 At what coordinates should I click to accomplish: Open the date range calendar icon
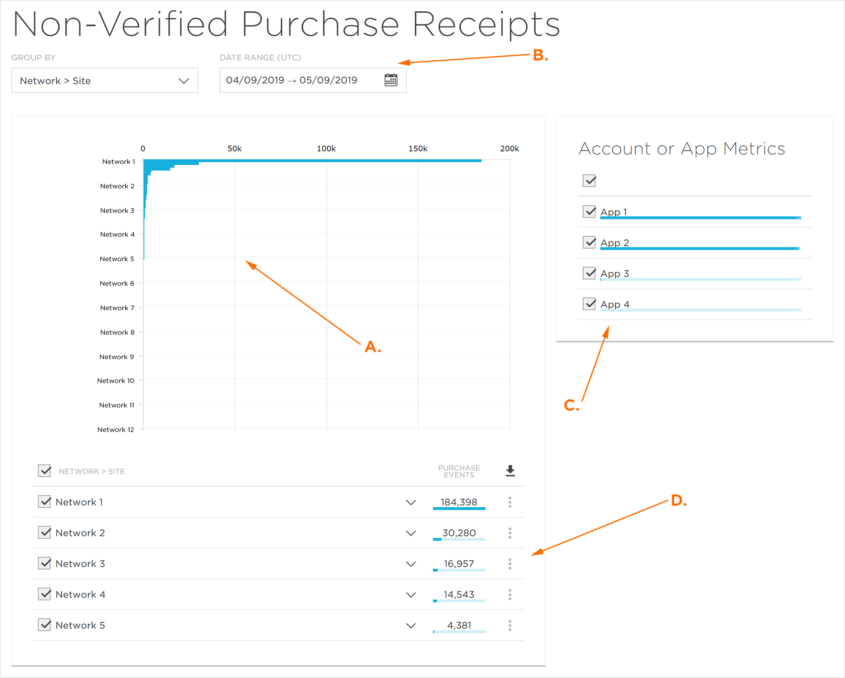pyautogui.click(x=391, y=80)
